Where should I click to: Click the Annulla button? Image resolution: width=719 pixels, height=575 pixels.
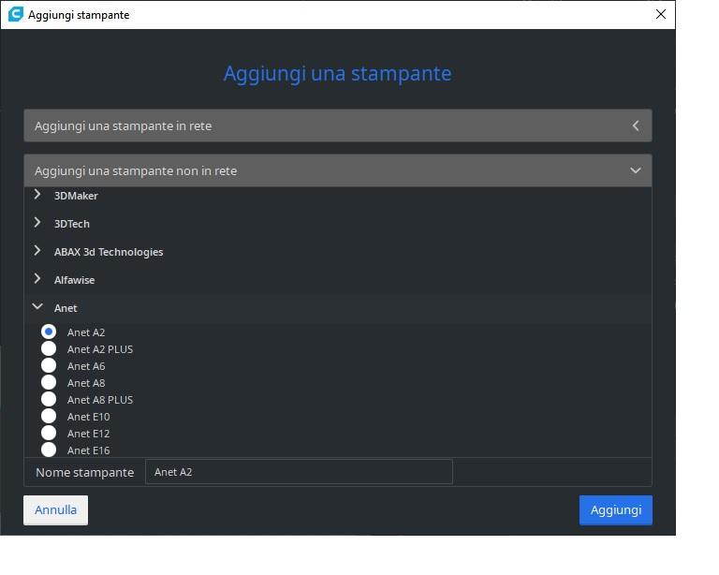pyautogui.click(x=55, y=509)
